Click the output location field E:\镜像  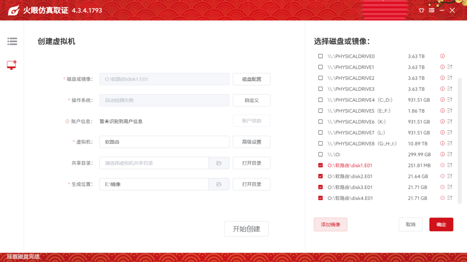[154, 184]
